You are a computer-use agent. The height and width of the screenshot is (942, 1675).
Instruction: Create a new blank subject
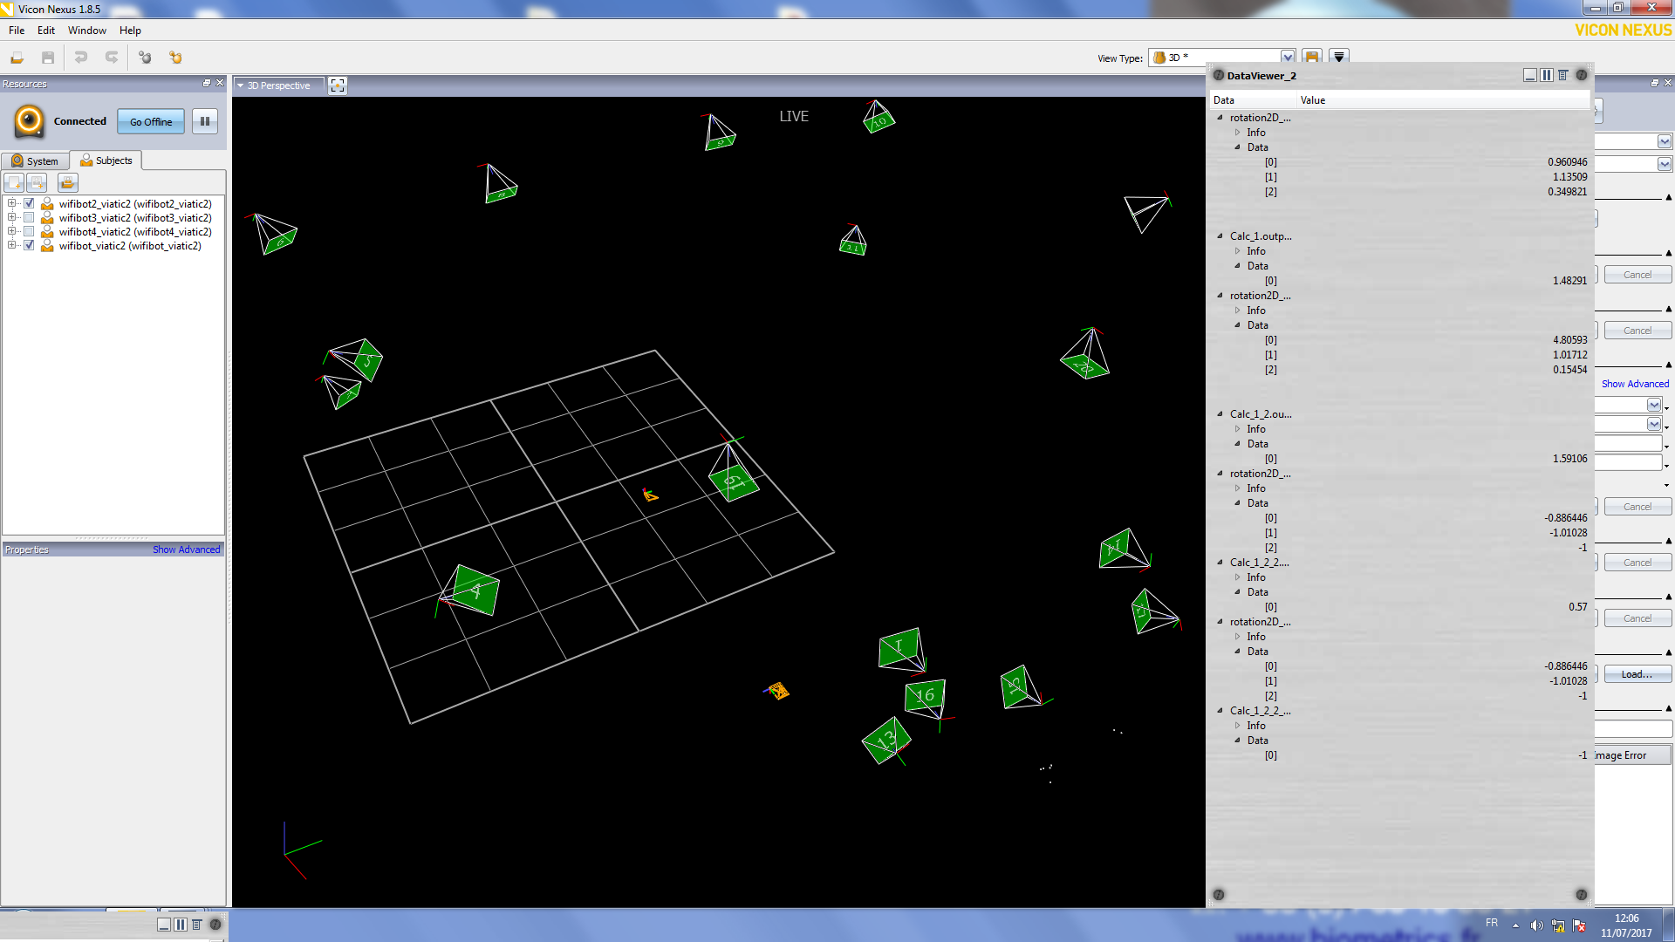14,182
